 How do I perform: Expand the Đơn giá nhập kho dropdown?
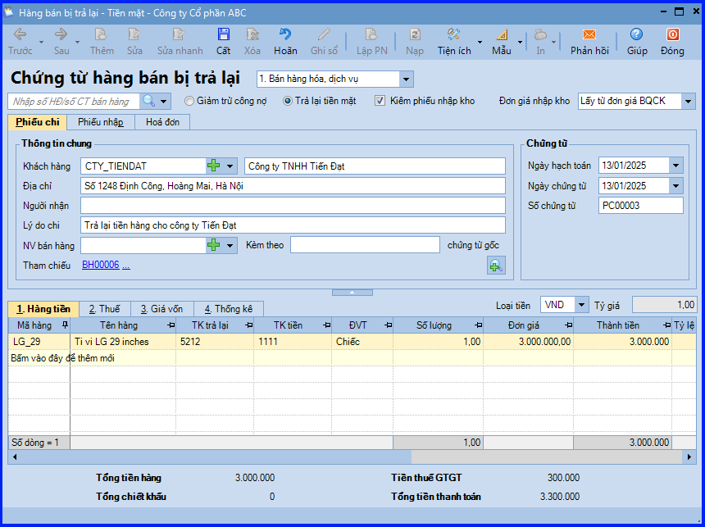coord(688,101)
